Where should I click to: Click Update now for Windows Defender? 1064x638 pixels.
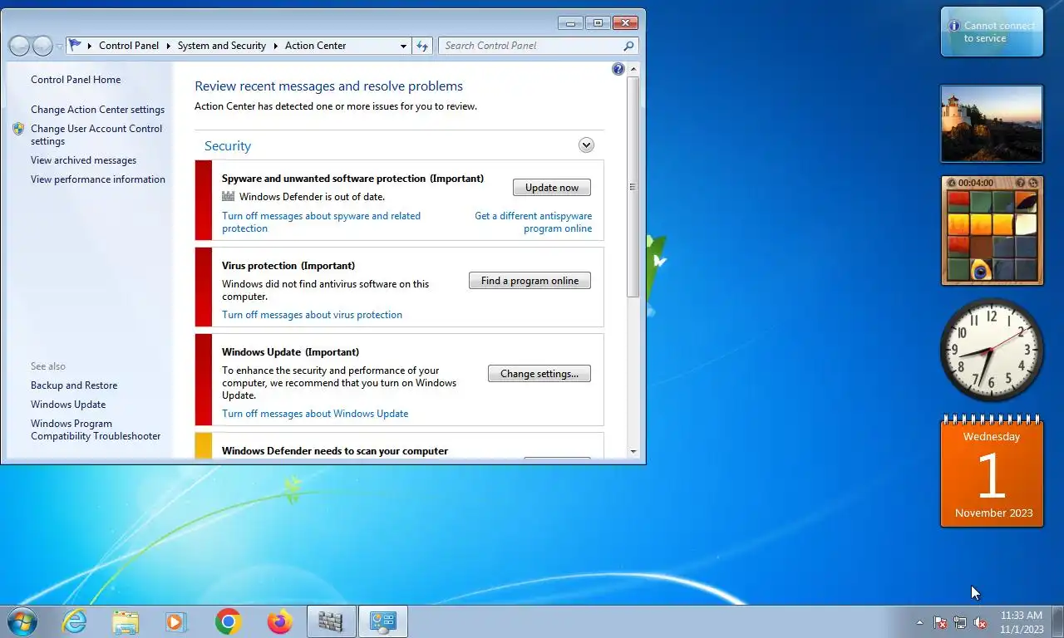(x=552, y=188)
